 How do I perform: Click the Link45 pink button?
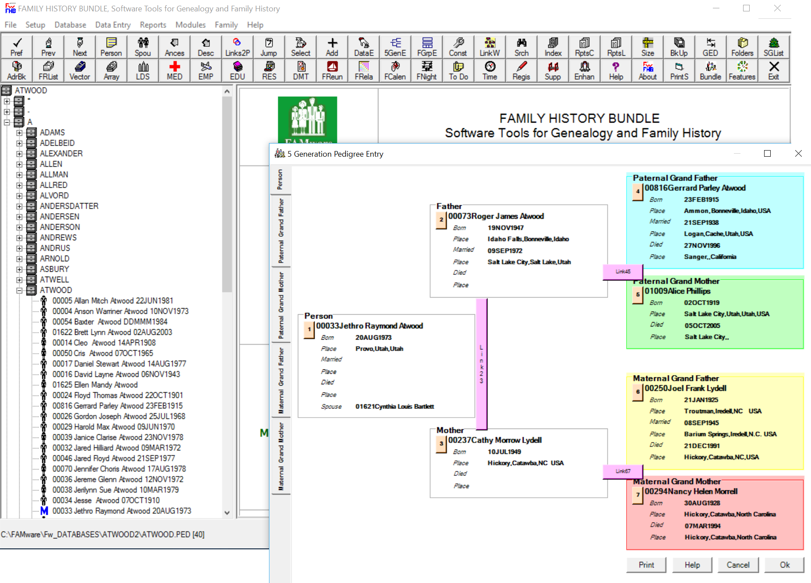click(x=623, y=272)
